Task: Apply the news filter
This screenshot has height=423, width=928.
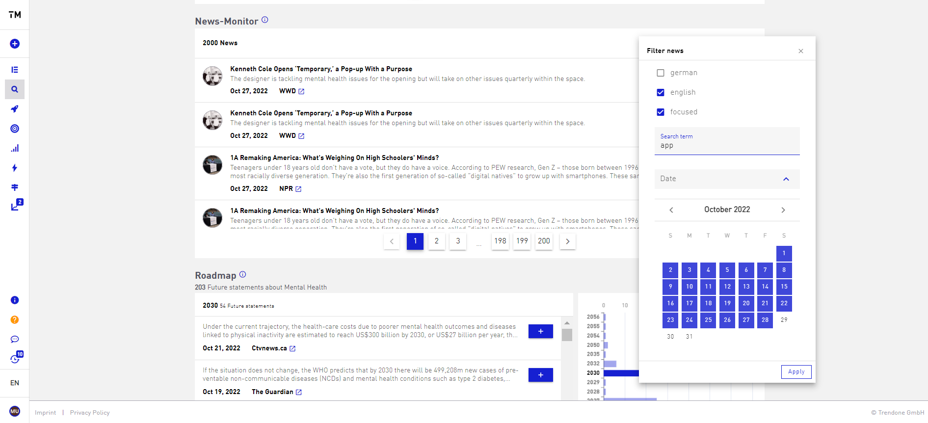Action: pos(796,371)
